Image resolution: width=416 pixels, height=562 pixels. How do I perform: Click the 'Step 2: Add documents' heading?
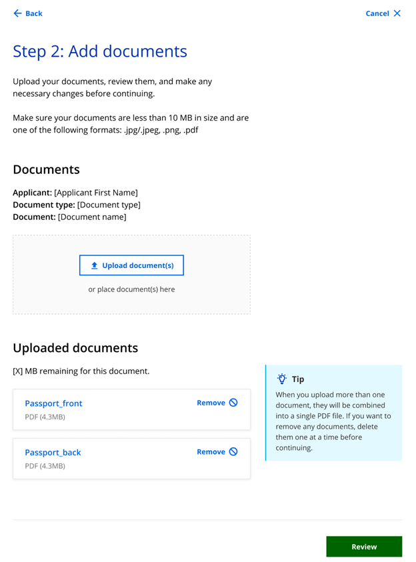pyautogui.click(x=100, y=51)
